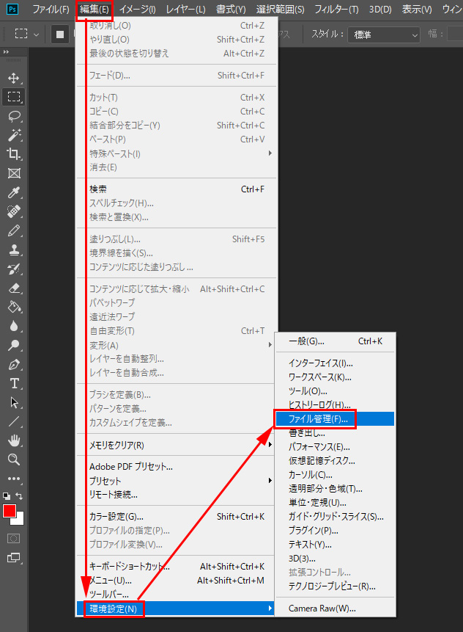Select the History Brush tool
This screenshot has width=463, height=632.
tap(14, 269)
